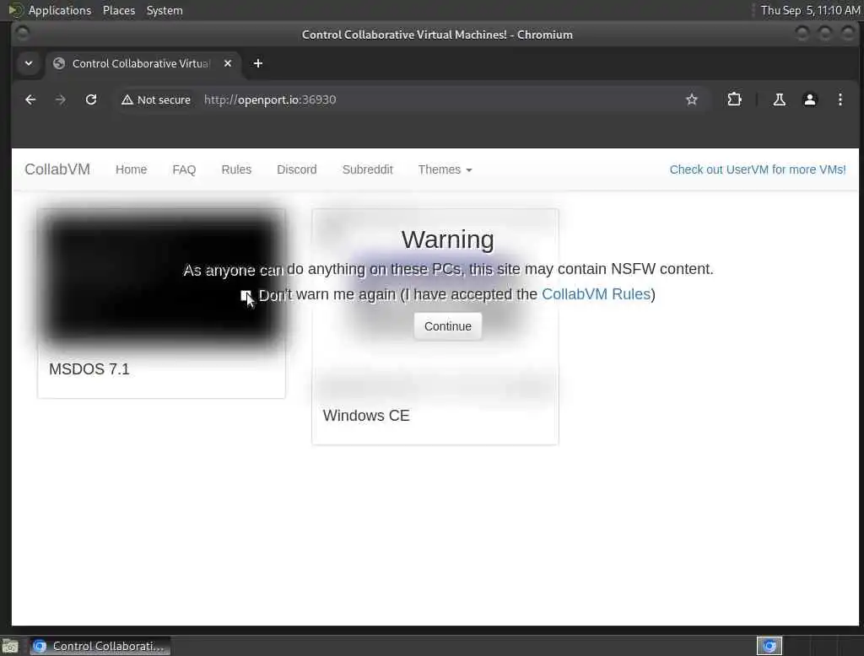Go to the Home nav item
The width and height of the screenshot is (864, 656).
[131, 169]
